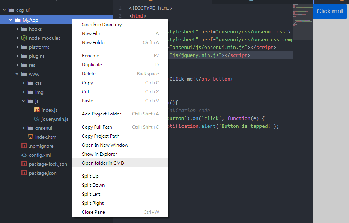Choose Delete from the context menu
The image size is (349, 223).
click(x=120, y=74)
